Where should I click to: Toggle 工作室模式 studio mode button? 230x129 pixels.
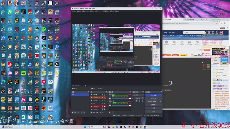(x=154, y=105)
